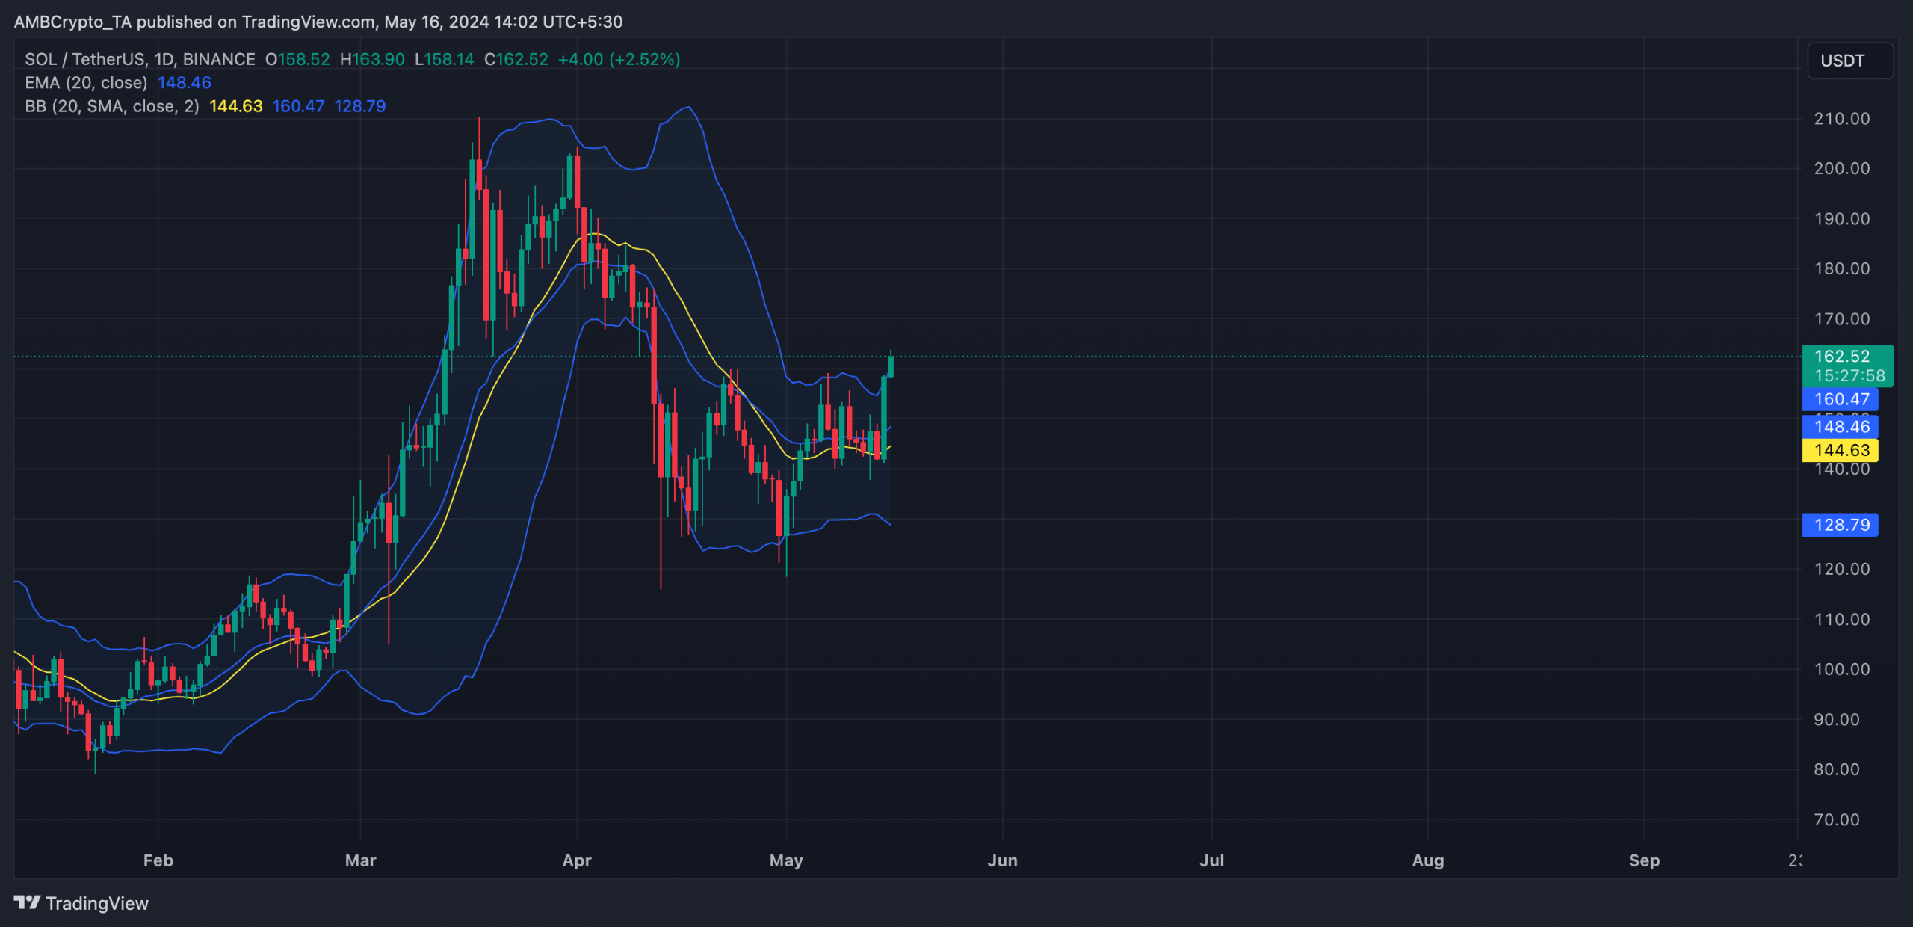Click the Jun label on time axis

[1002, 860]
